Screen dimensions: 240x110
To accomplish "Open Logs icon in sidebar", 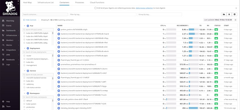I will [3, 65].
